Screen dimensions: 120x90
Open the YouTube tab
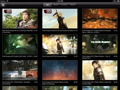64,5
